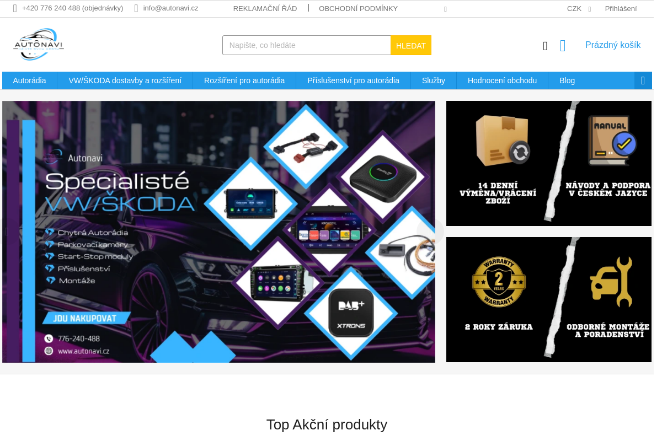This screenshot has height=441, width=662.
Task: Click the Autonavi logo
Action: (x=39, y=44)
